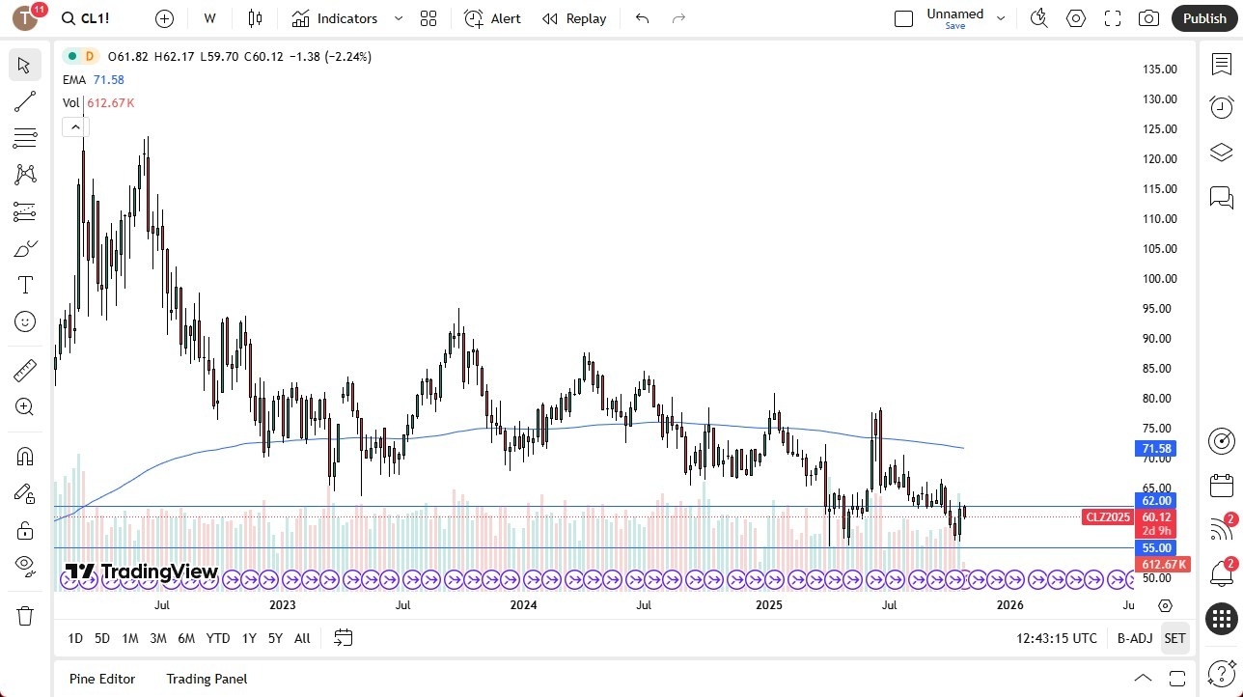Open the Gann and Fibonacci tools
The image size is (1243, 697).
[x=24, y=137]
